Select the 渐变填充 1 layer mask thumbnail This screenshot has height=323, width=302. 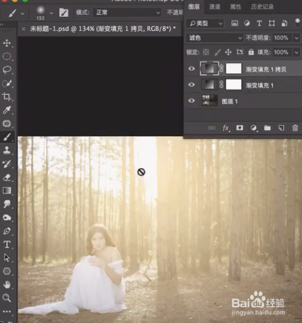[x=234, y=85]
